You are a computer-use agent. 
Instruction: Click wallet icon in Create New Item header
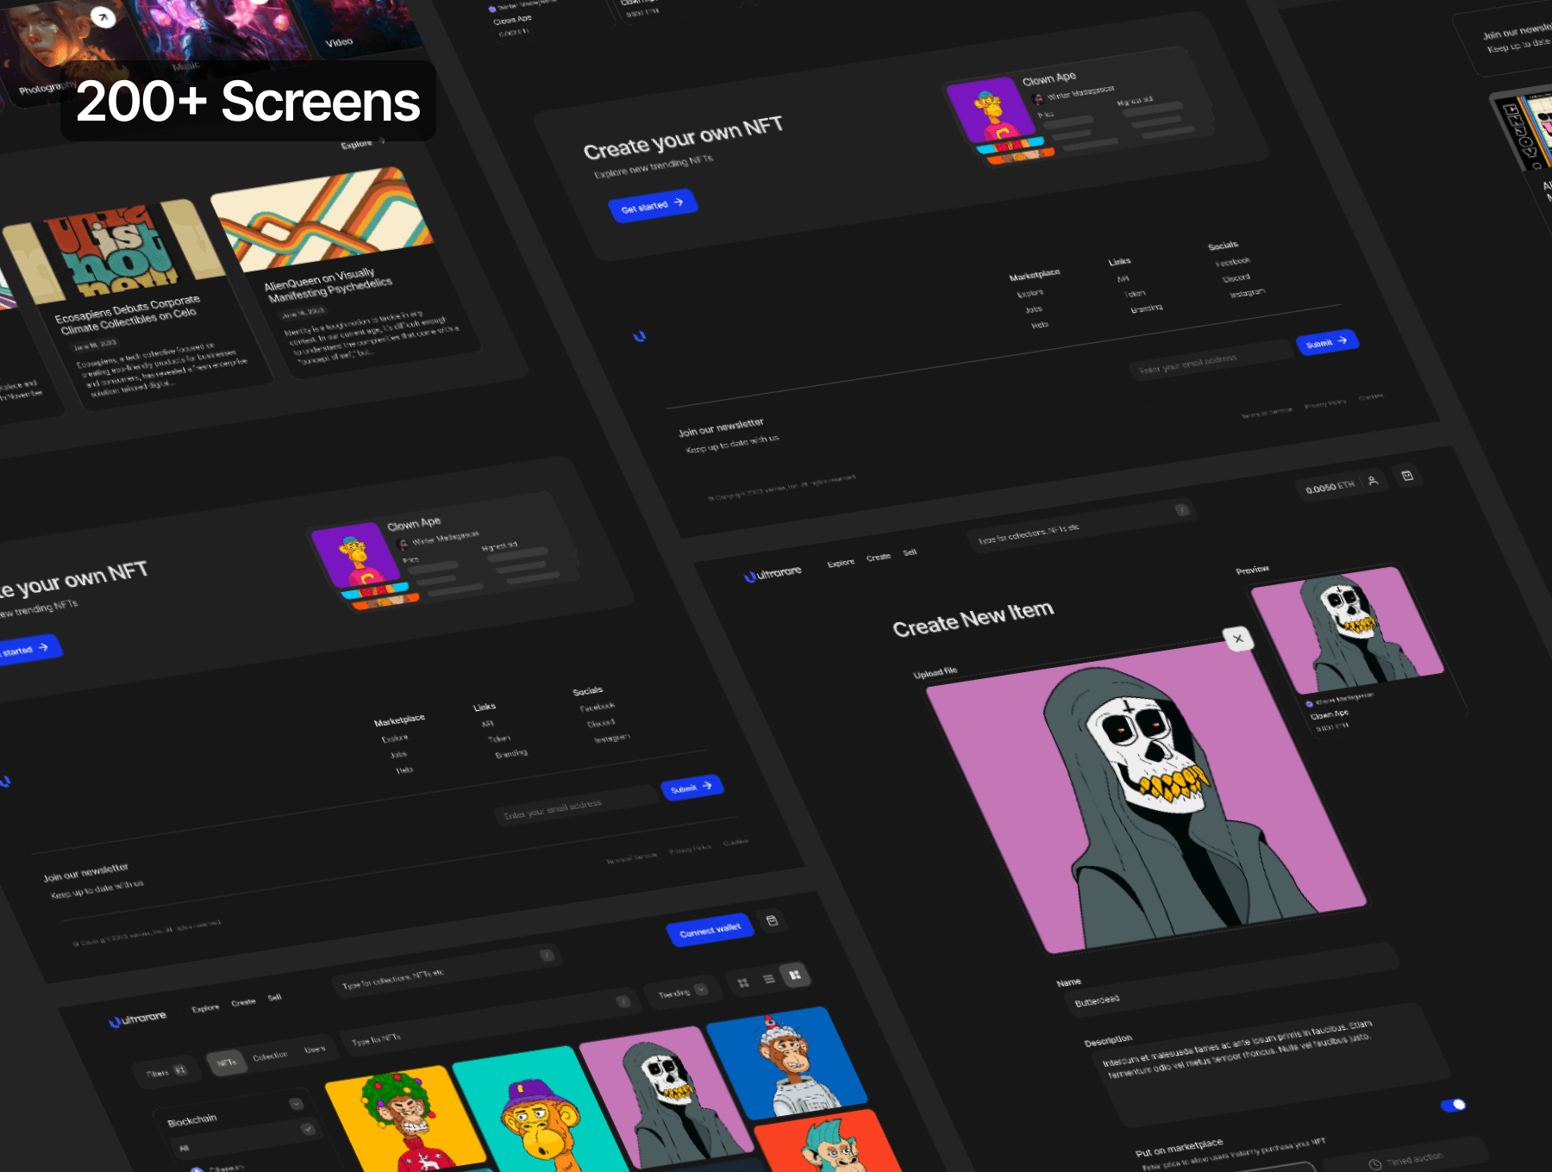[1407, 476]
